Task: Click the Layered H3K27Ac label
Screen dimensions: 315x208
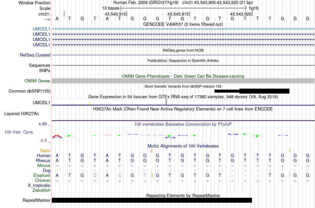Action: point(22,114)
